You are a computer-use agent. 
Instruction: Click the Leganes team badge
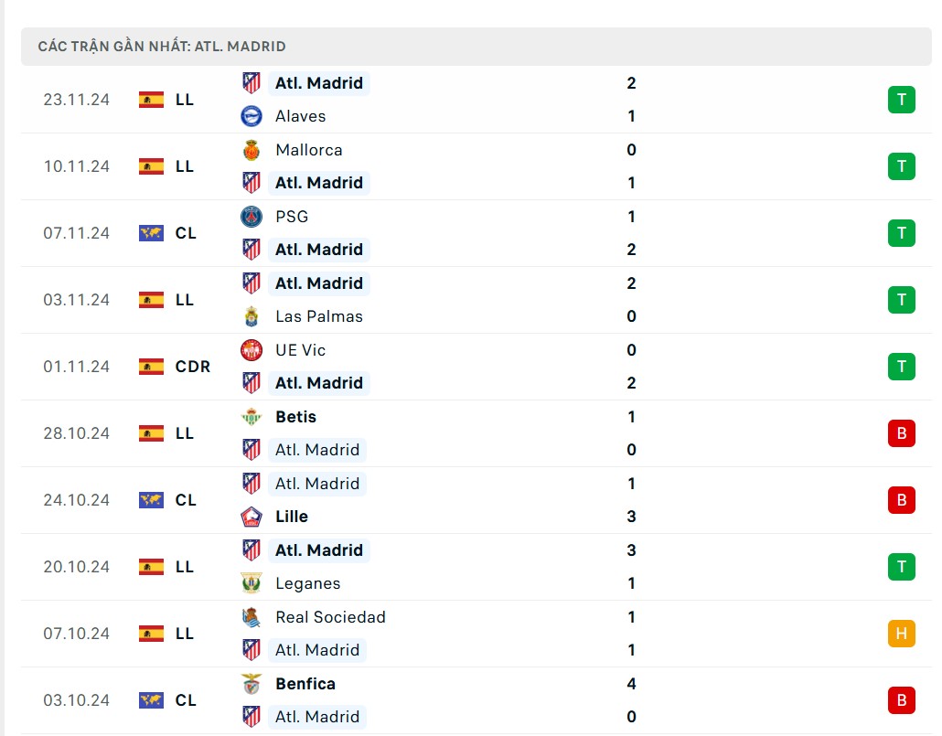[x=251, y=583]
